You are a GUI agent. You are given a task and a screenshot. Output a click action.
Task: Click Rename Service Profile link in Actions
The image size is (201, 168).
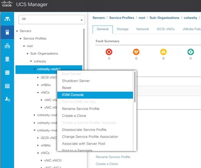tap(113, 157)
